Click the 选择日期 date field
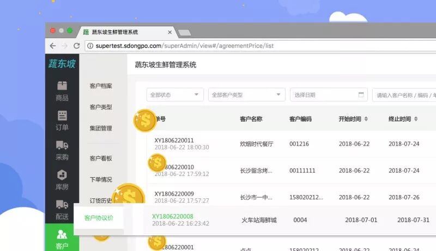Viewport: 436px width, 251px height. [x=329, y=95]
